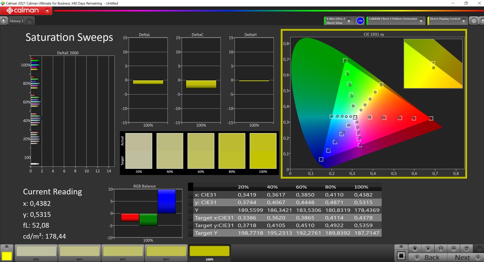484x262 pixels.
Task: Click the circular arrows refresh icon
Action: pos(466,249)
